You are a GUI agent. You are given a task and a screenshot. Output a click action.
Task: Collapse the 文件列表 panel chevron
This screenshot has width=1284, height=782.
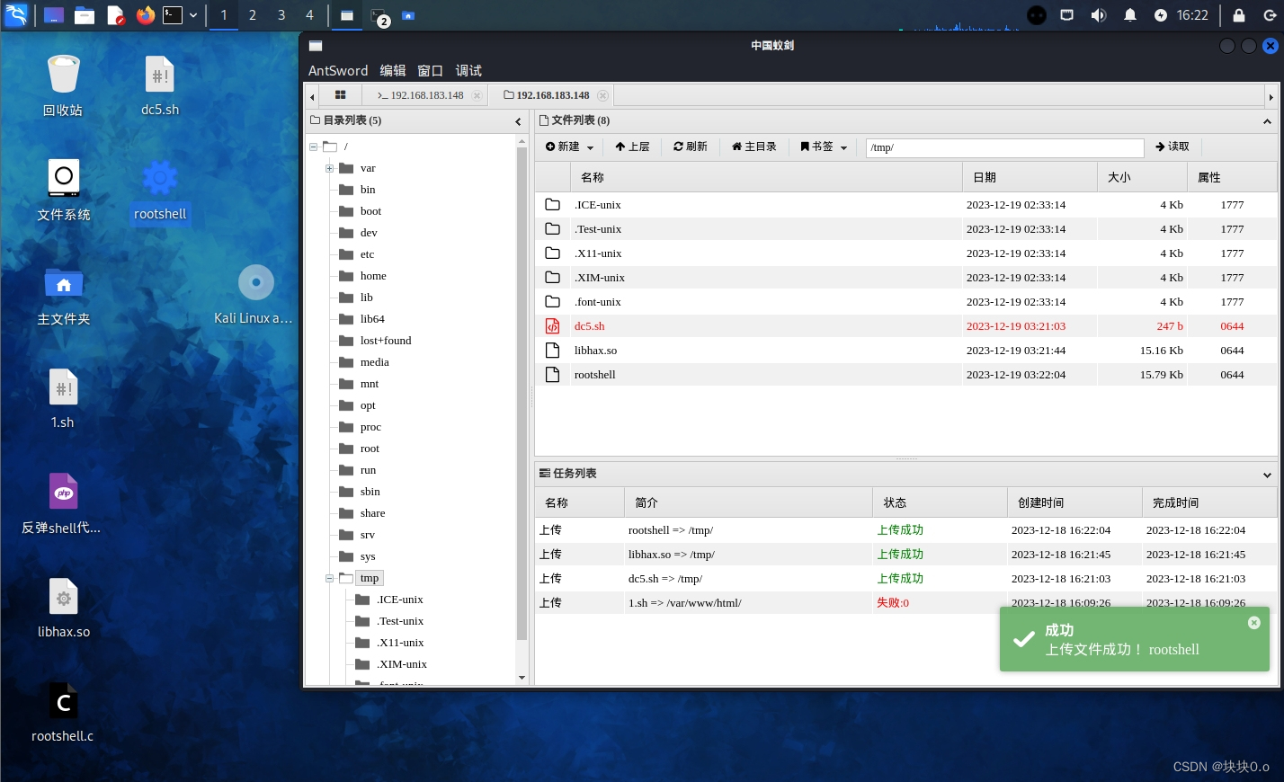click(x=1267, y=120)
